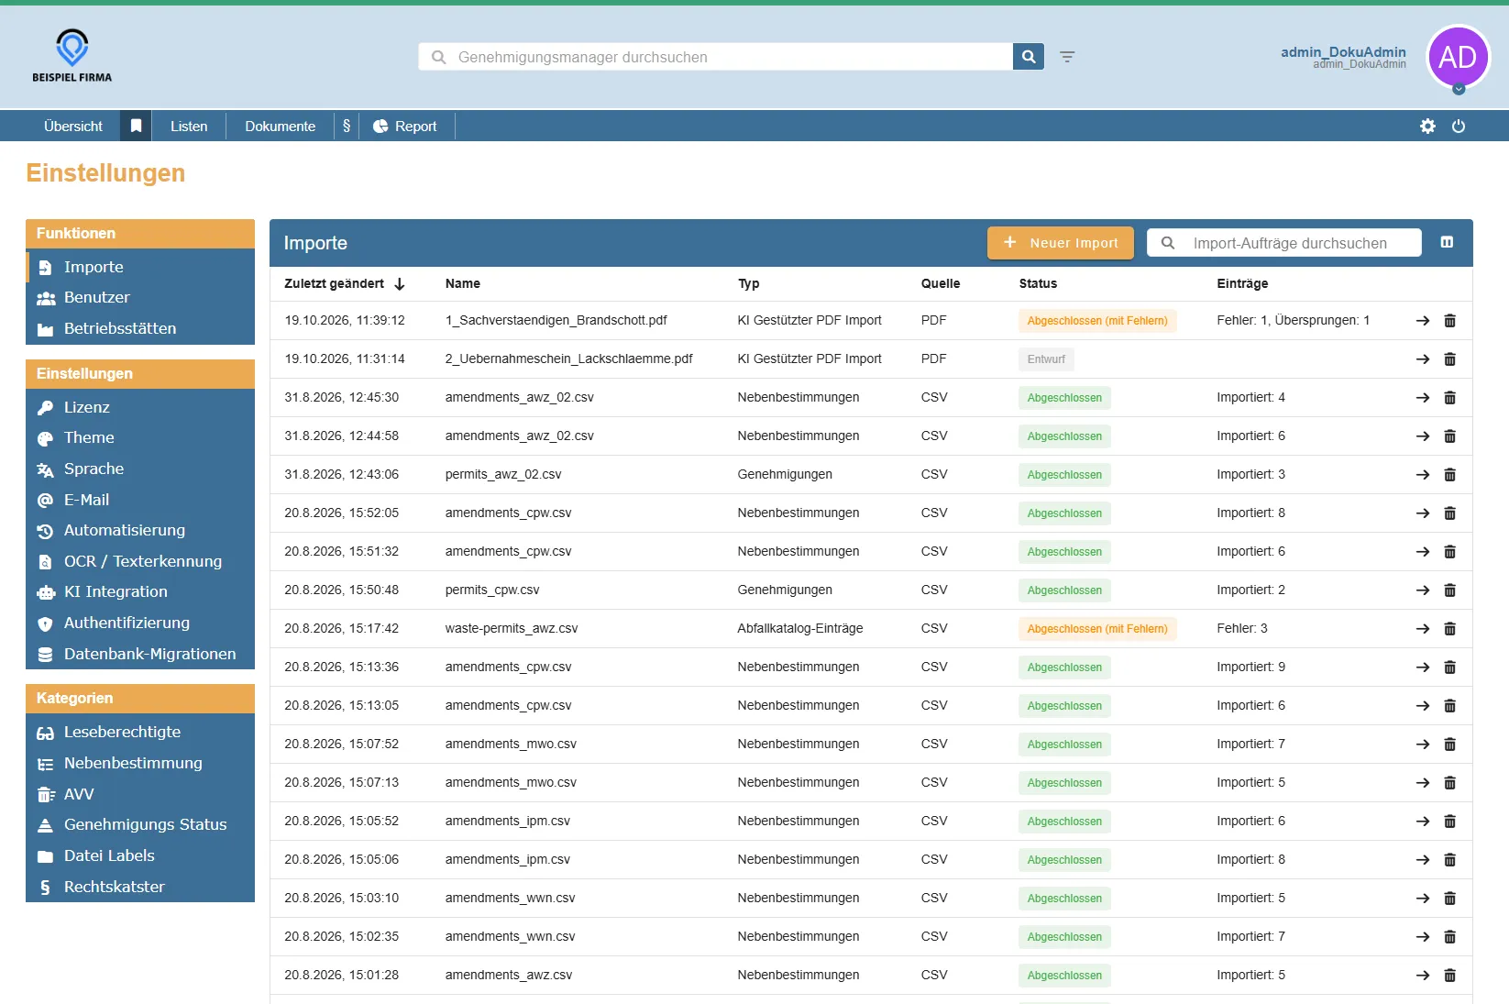Click the AD user avatar
The image size is (1509, 1004).
pyautogui.click(x=1458, y=57)
